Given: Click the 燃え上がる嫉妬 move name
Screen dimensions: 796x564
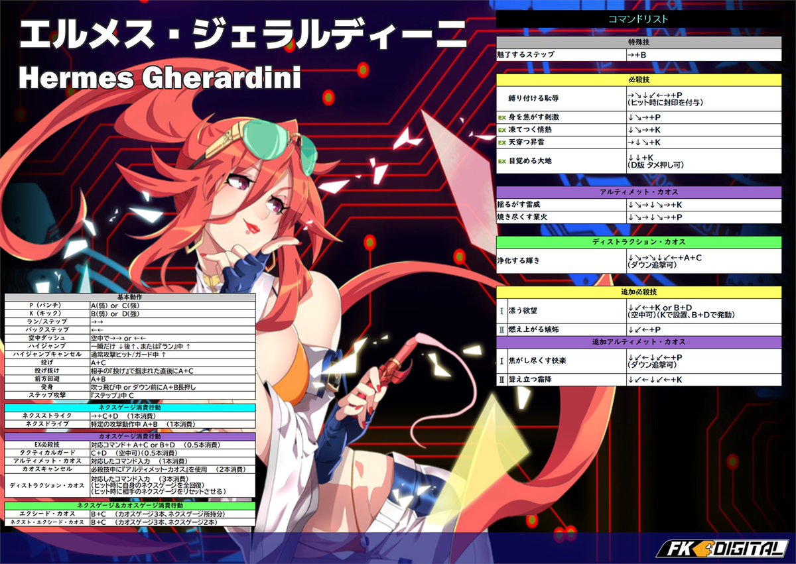Looking at the screenshot, I should point(533,329).
